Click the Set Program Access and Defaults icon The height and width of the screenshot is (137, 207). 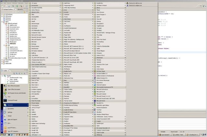[x=5, y=93]
